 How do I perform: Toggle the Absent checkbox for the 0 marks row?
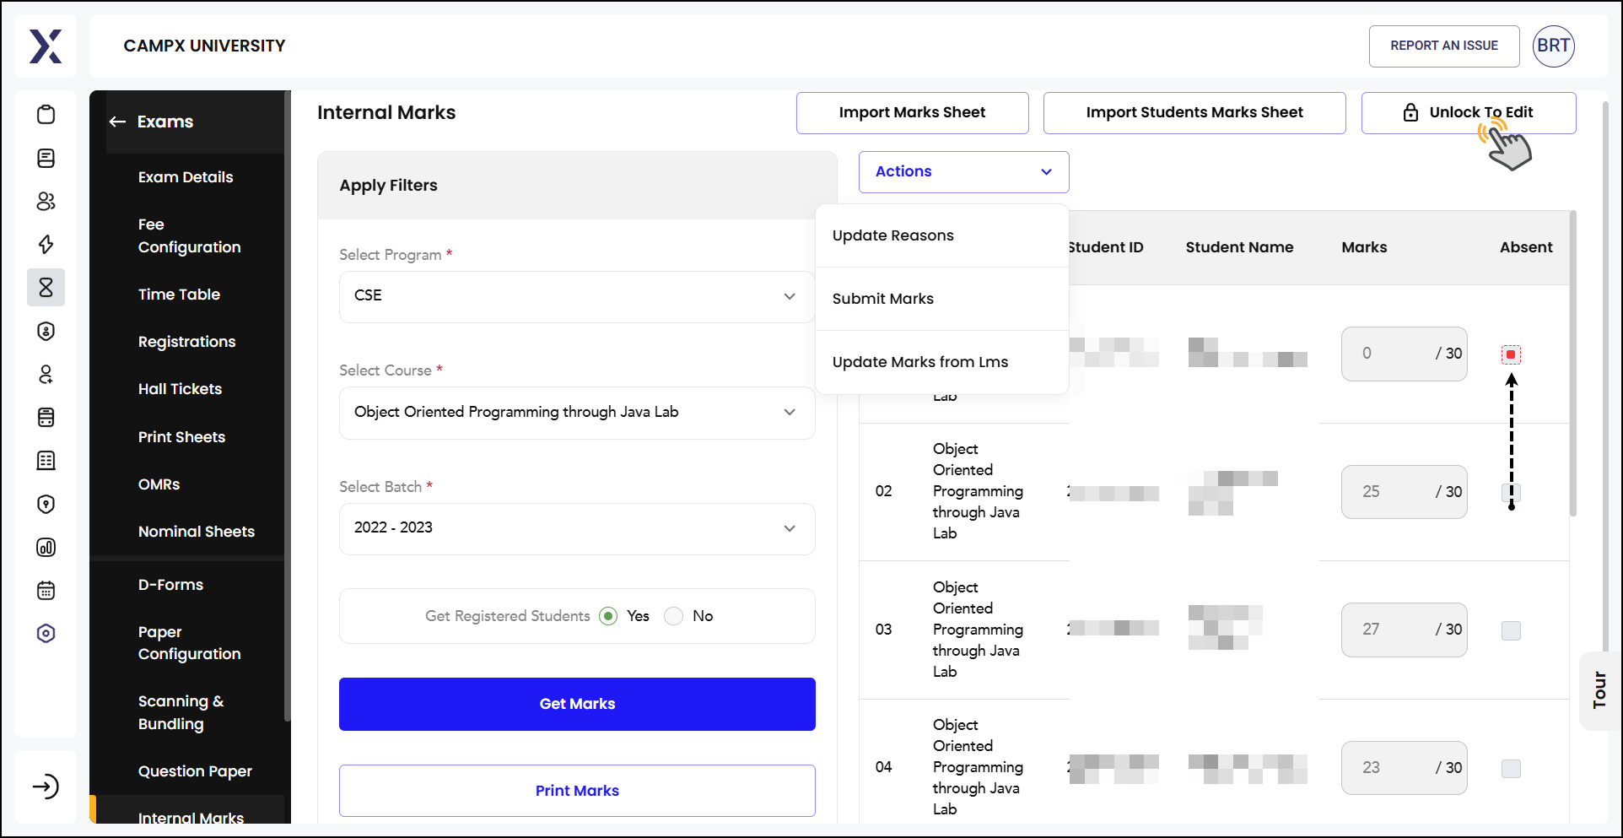pyautogui.click(x=1511, y=354)
